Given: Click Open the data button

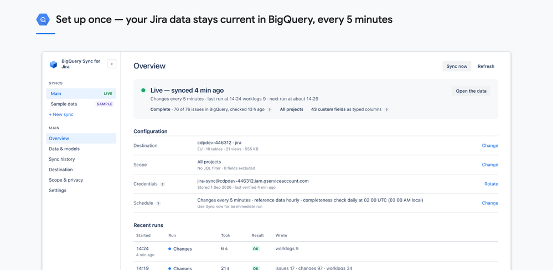Looking at the screenshot, I should tap(471, 91).
